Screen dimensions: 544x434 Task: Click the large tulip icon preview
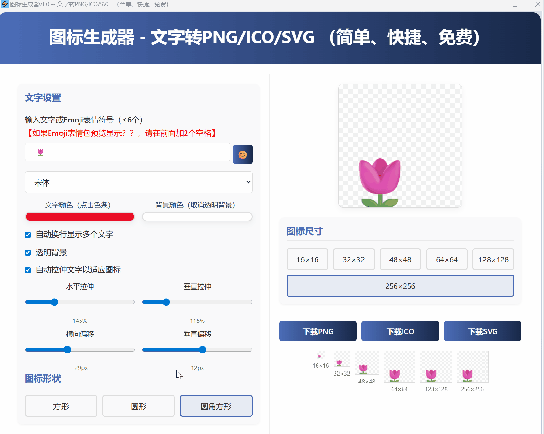click(400, 146)
